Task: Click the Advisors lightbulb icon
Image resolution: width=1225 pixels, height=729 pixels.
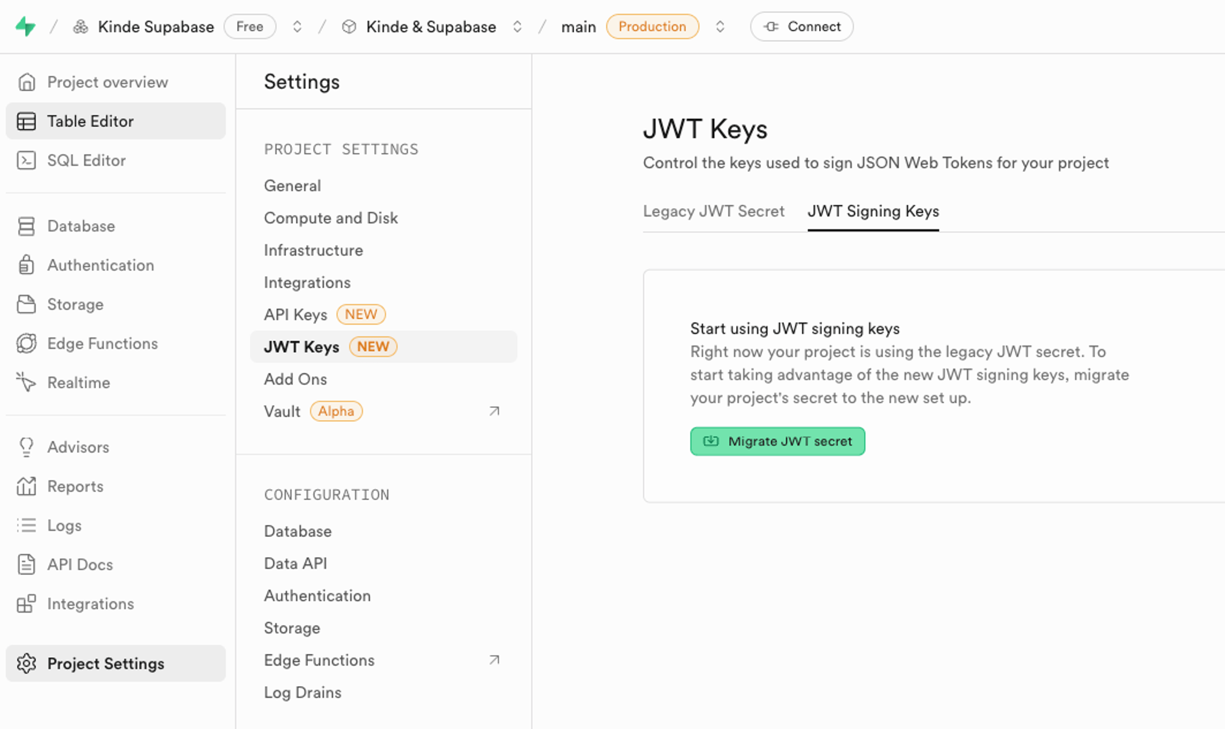Action: pyautogui.click(x=26, y=447)
